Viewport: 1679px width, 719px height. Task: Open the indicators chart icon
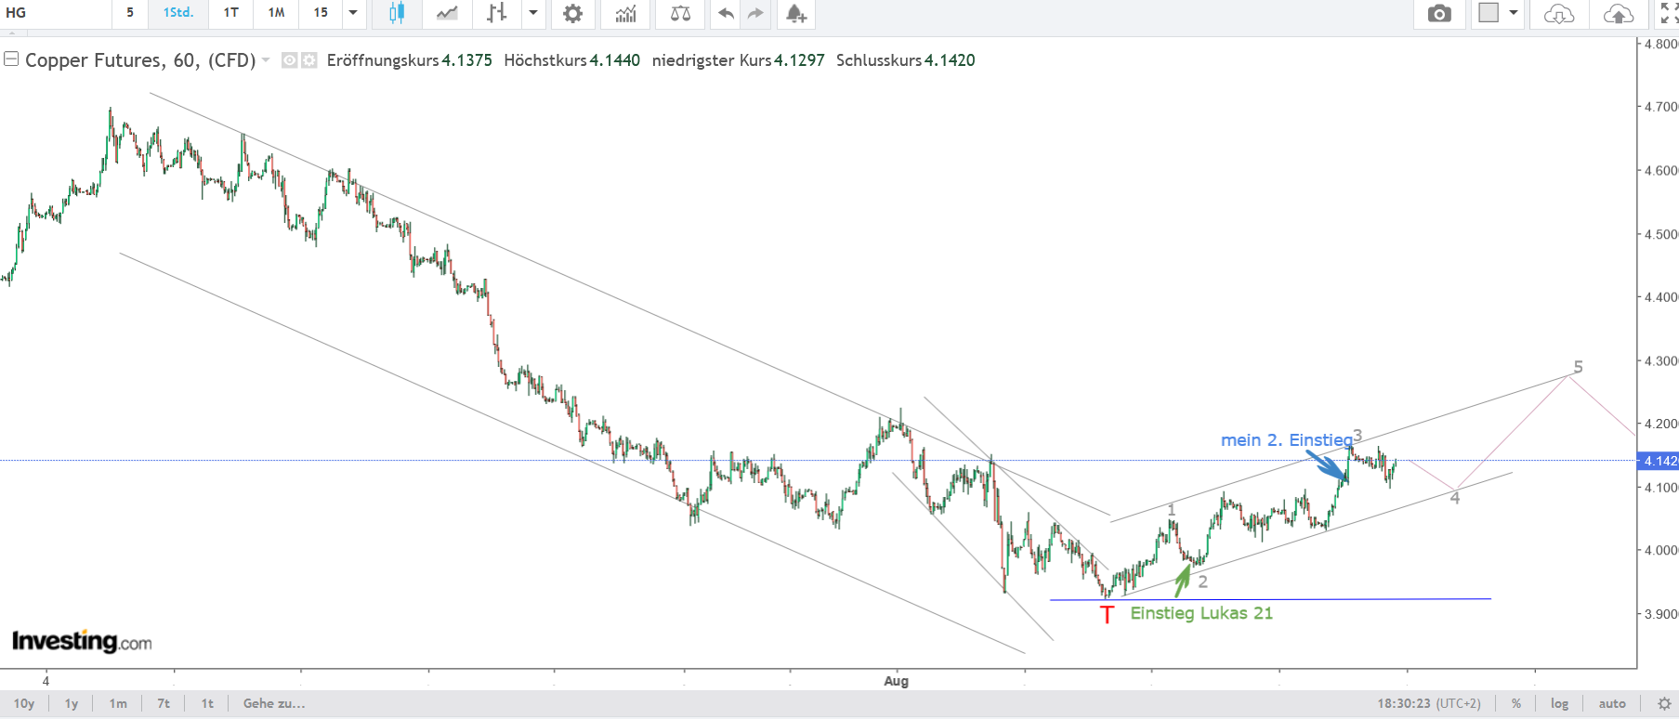[625, 13]
